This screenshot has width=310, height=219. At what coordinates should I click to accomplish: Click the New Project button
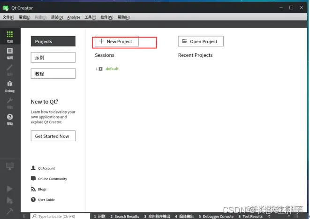[x=117, y=41]
